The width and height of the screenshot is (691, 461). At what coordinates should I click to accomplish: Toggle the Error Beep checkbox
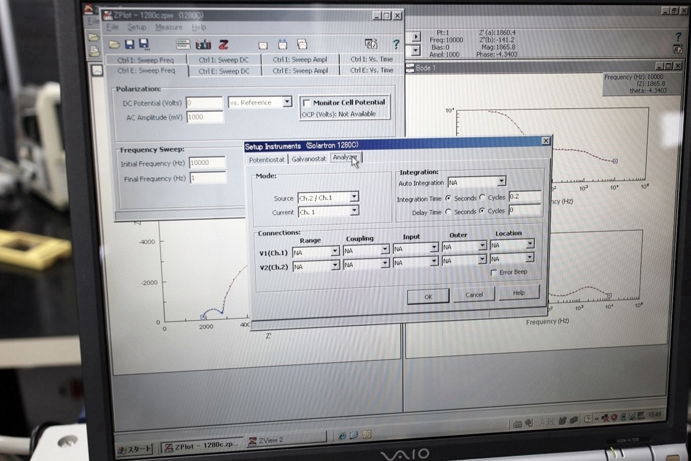point(493,272)
